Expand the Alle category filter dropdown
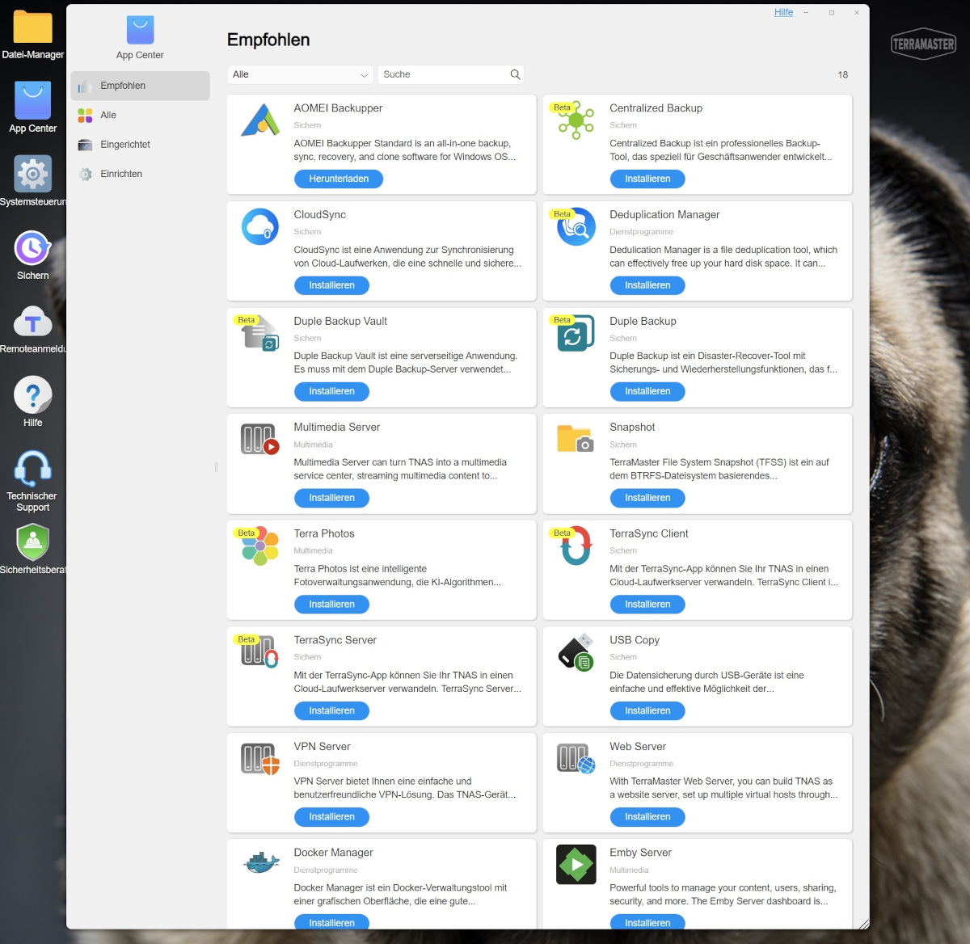 (301, 74)
